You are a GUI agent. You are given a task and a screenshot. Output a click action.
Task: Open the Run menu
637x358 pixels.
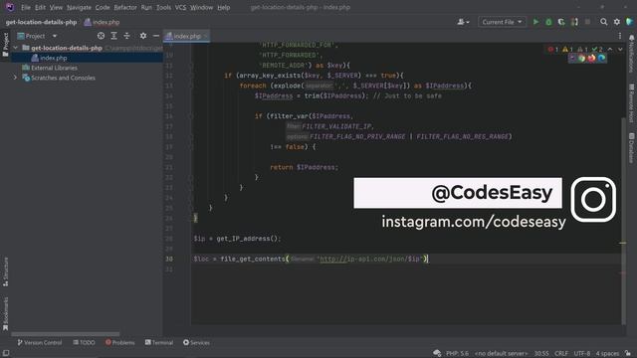click(146, 7)
